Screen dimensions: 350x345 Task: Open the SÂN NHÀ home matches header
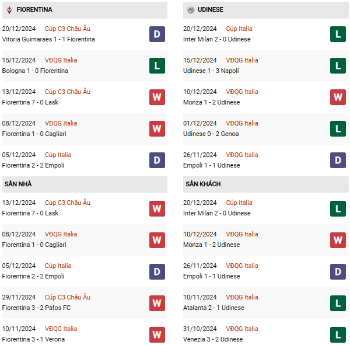pyautogui.click(x=85, y=184)
